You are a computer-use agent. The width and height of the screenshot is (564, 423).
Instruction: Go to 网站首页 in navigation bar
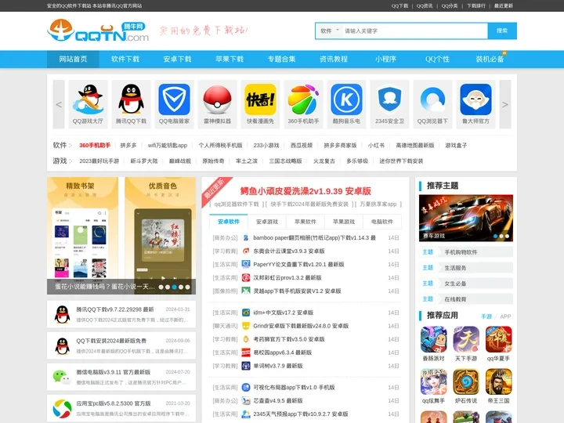[73, 60]
